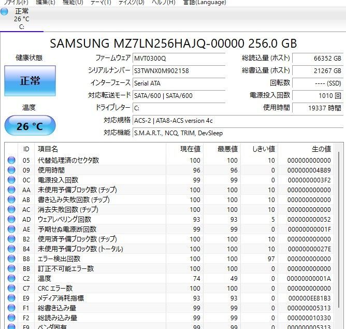Click the status icon for row F1 総書き込み量
This screenshot has height=329, width=346.
click(11, 308)
